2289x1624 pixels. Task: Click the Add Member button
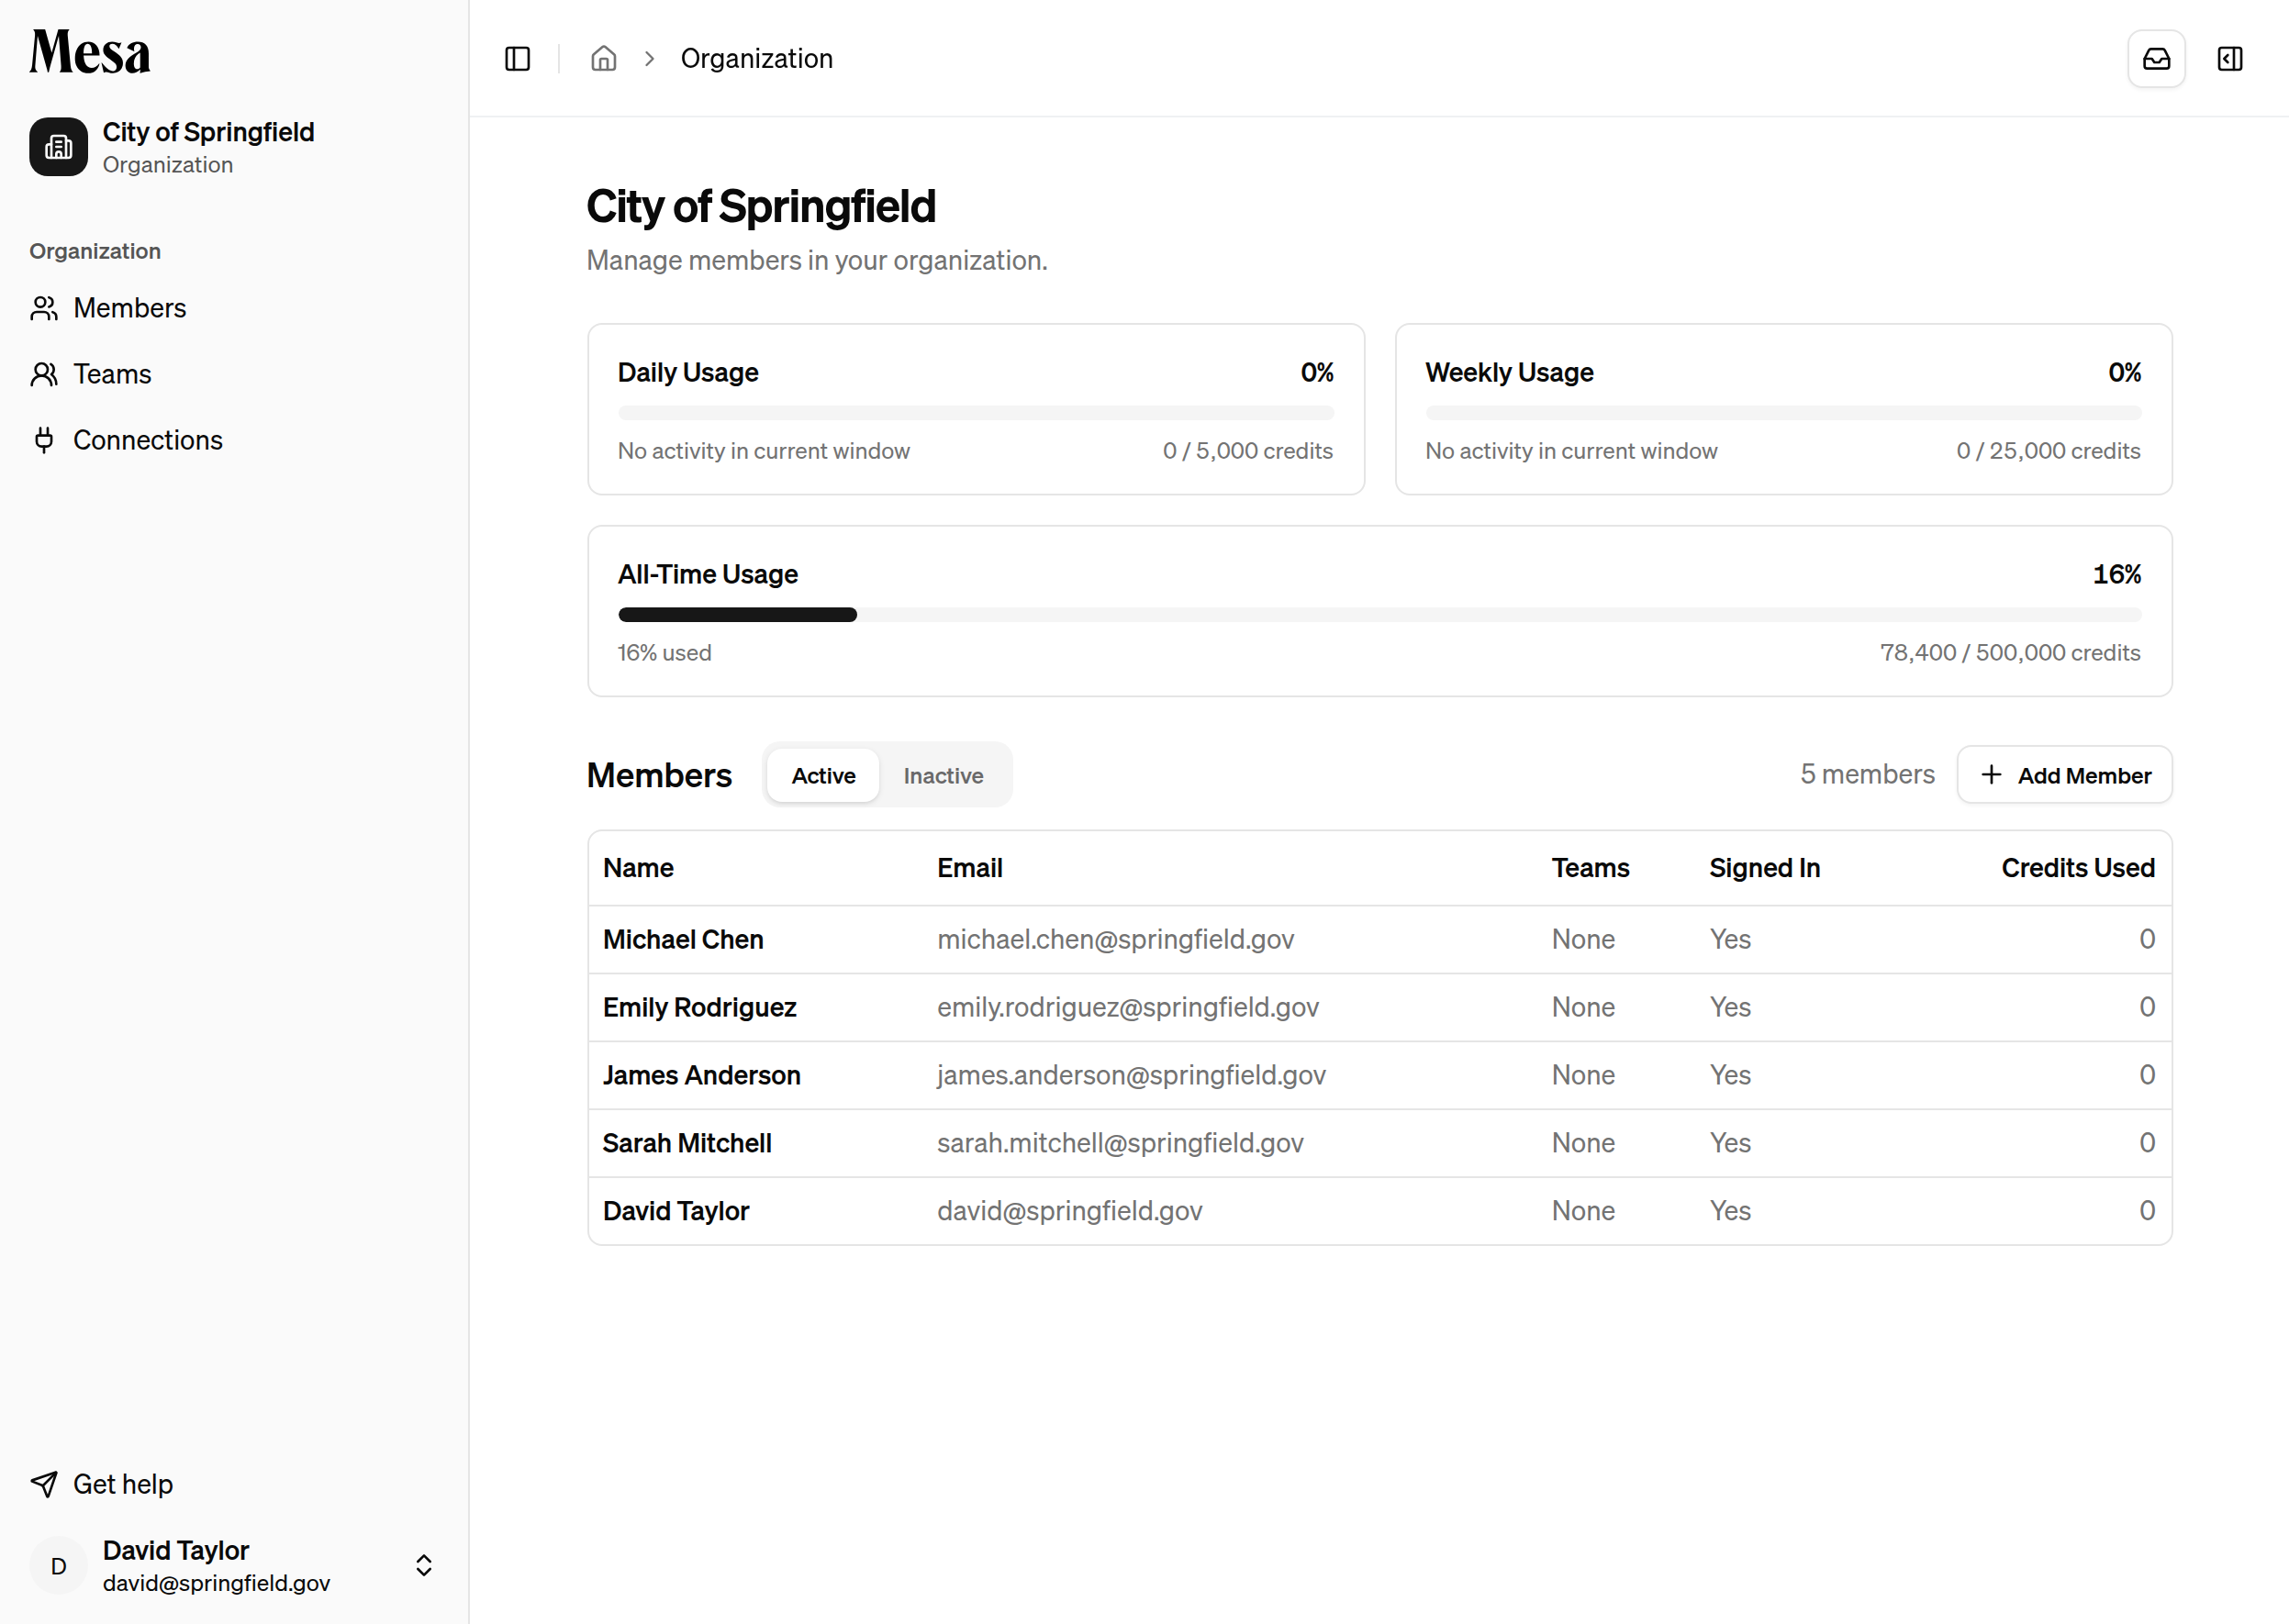click(2064, 775)
